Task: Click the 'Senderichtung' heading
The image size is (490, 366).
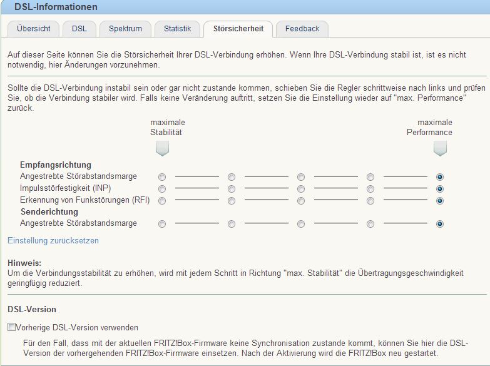Action: (x=49, y=211)
